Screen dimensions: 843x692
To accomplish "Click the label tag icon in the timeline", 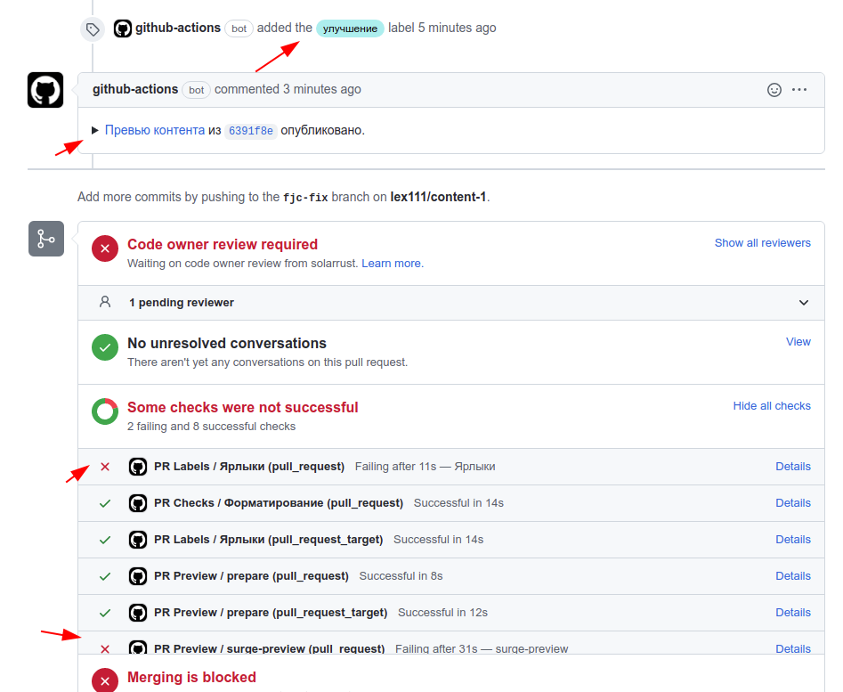I will 92,28.
